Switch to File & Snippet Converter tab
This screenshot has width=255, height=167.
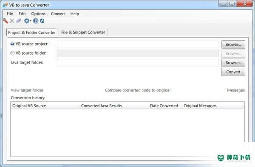83,32
